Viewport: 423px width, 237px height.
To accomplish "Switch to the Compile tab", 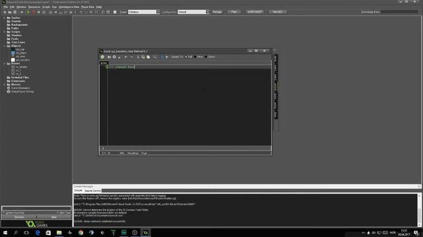I will pos(78,190).
